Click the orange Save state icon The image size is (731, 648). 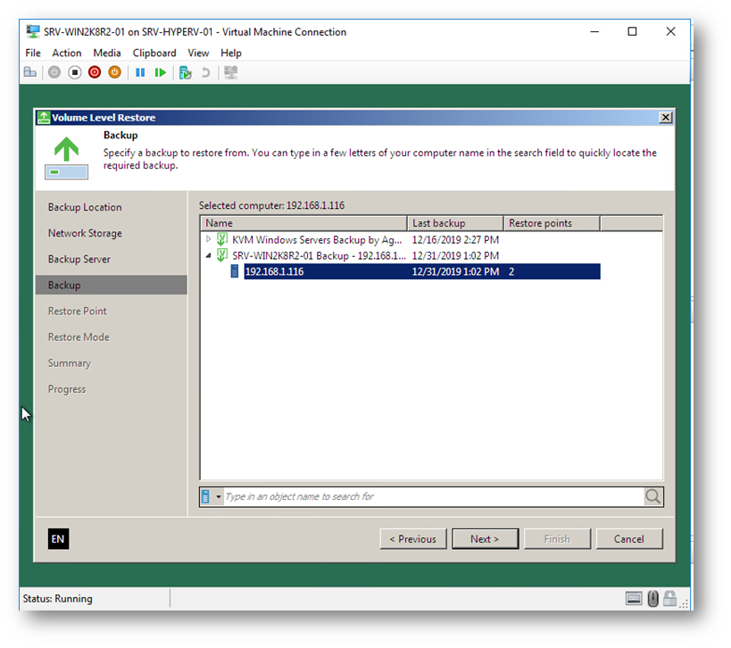[x=114, y=72]
